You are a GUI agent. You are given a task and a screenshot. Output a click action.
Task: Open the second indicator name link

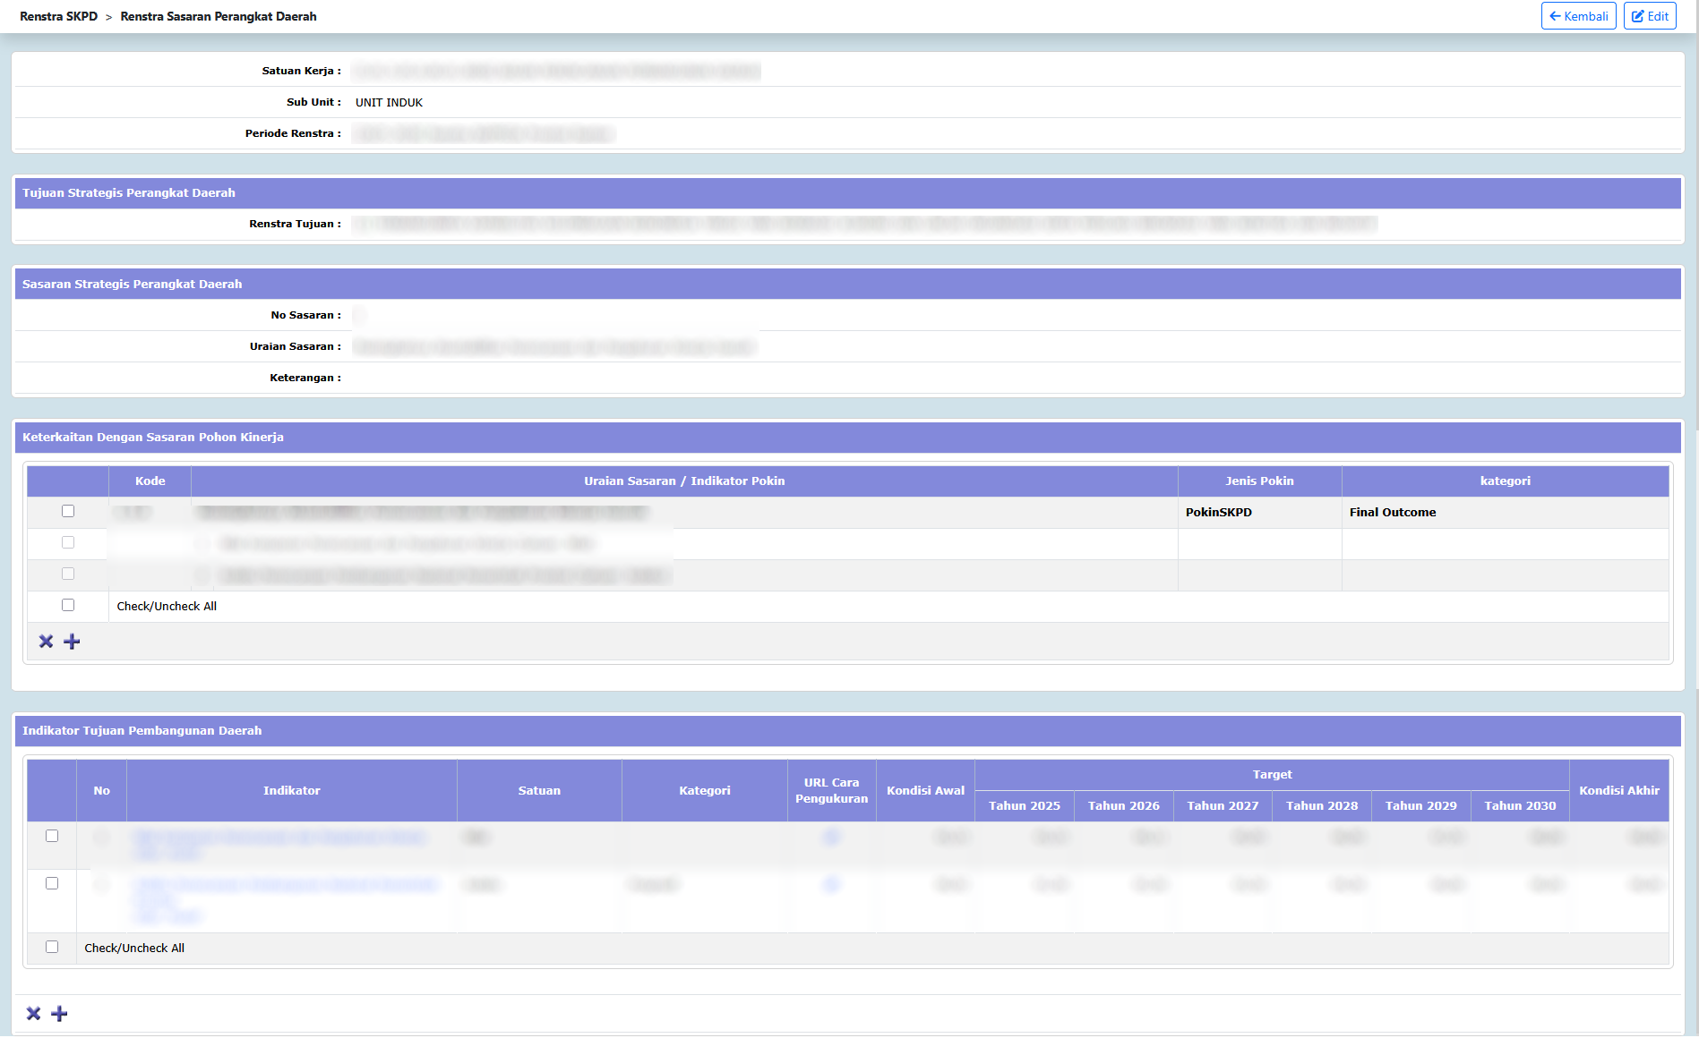(x=287, y=885)
